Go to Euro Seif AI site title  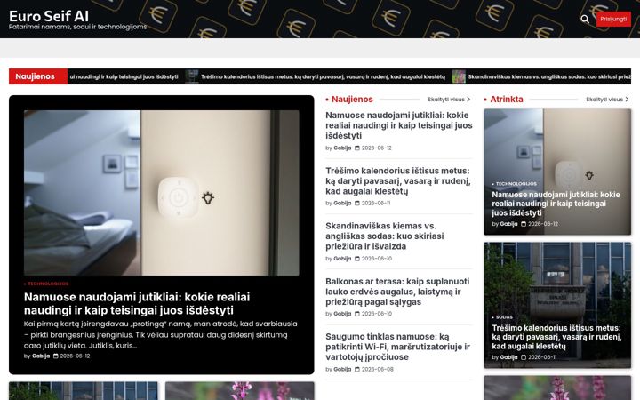tap(49, 16)
